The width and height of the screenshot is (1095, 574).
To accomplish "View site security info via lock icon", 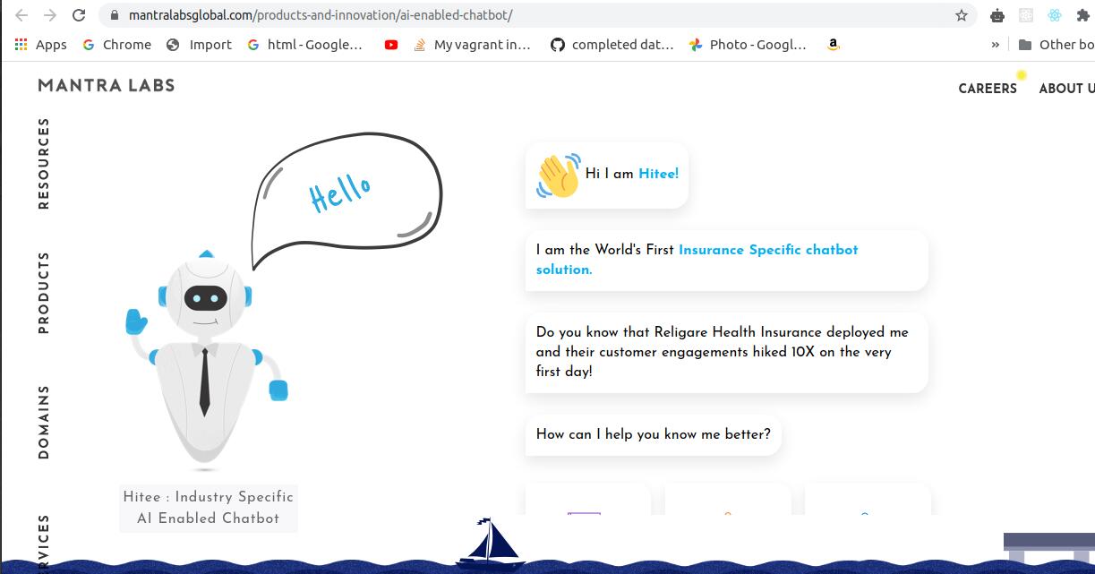I will (114, 15).
